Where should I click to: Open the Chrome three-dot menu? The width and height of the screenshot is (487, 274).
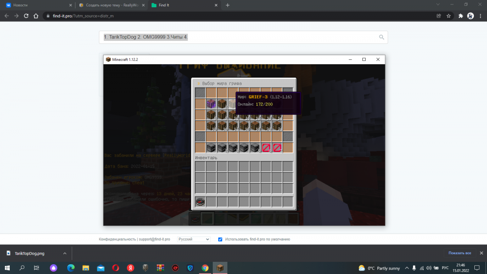tap(481, 16)
